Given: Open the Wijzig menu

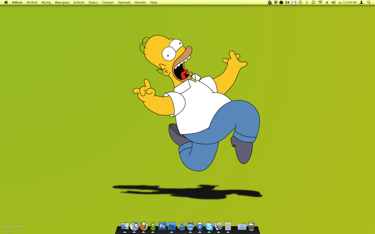Looking at the screenshot, I should 46,2.
